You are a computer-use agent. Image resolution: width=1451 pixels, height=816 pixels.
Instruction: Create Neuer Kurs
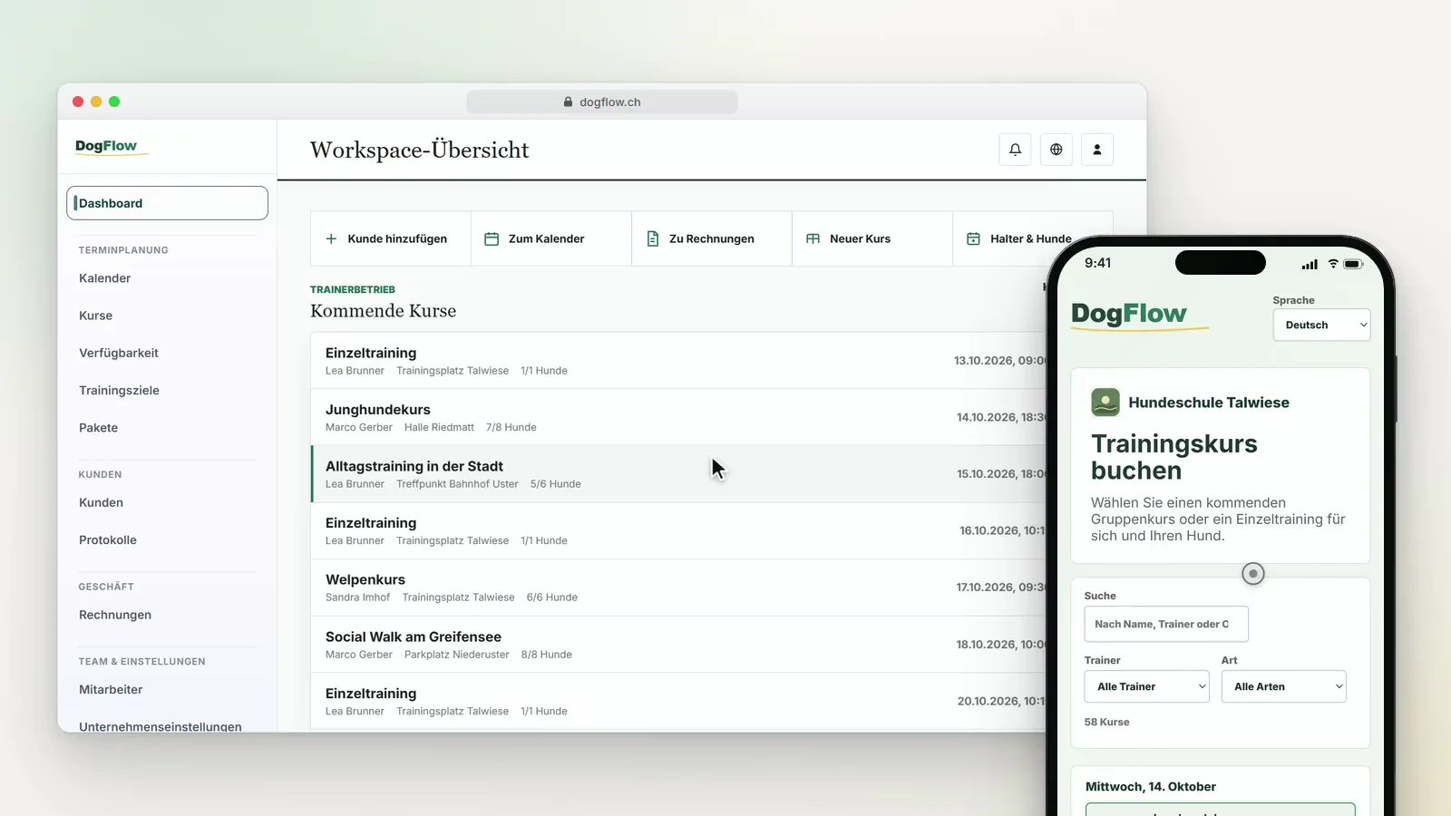tap(872, 238)
